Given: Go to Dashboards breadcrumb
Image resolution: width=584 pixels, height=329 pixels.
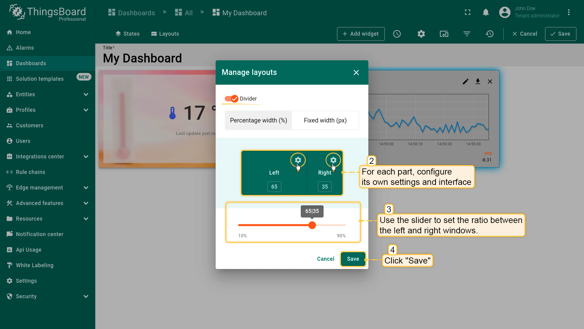Looking at the screenshot, I should point(132,13).
